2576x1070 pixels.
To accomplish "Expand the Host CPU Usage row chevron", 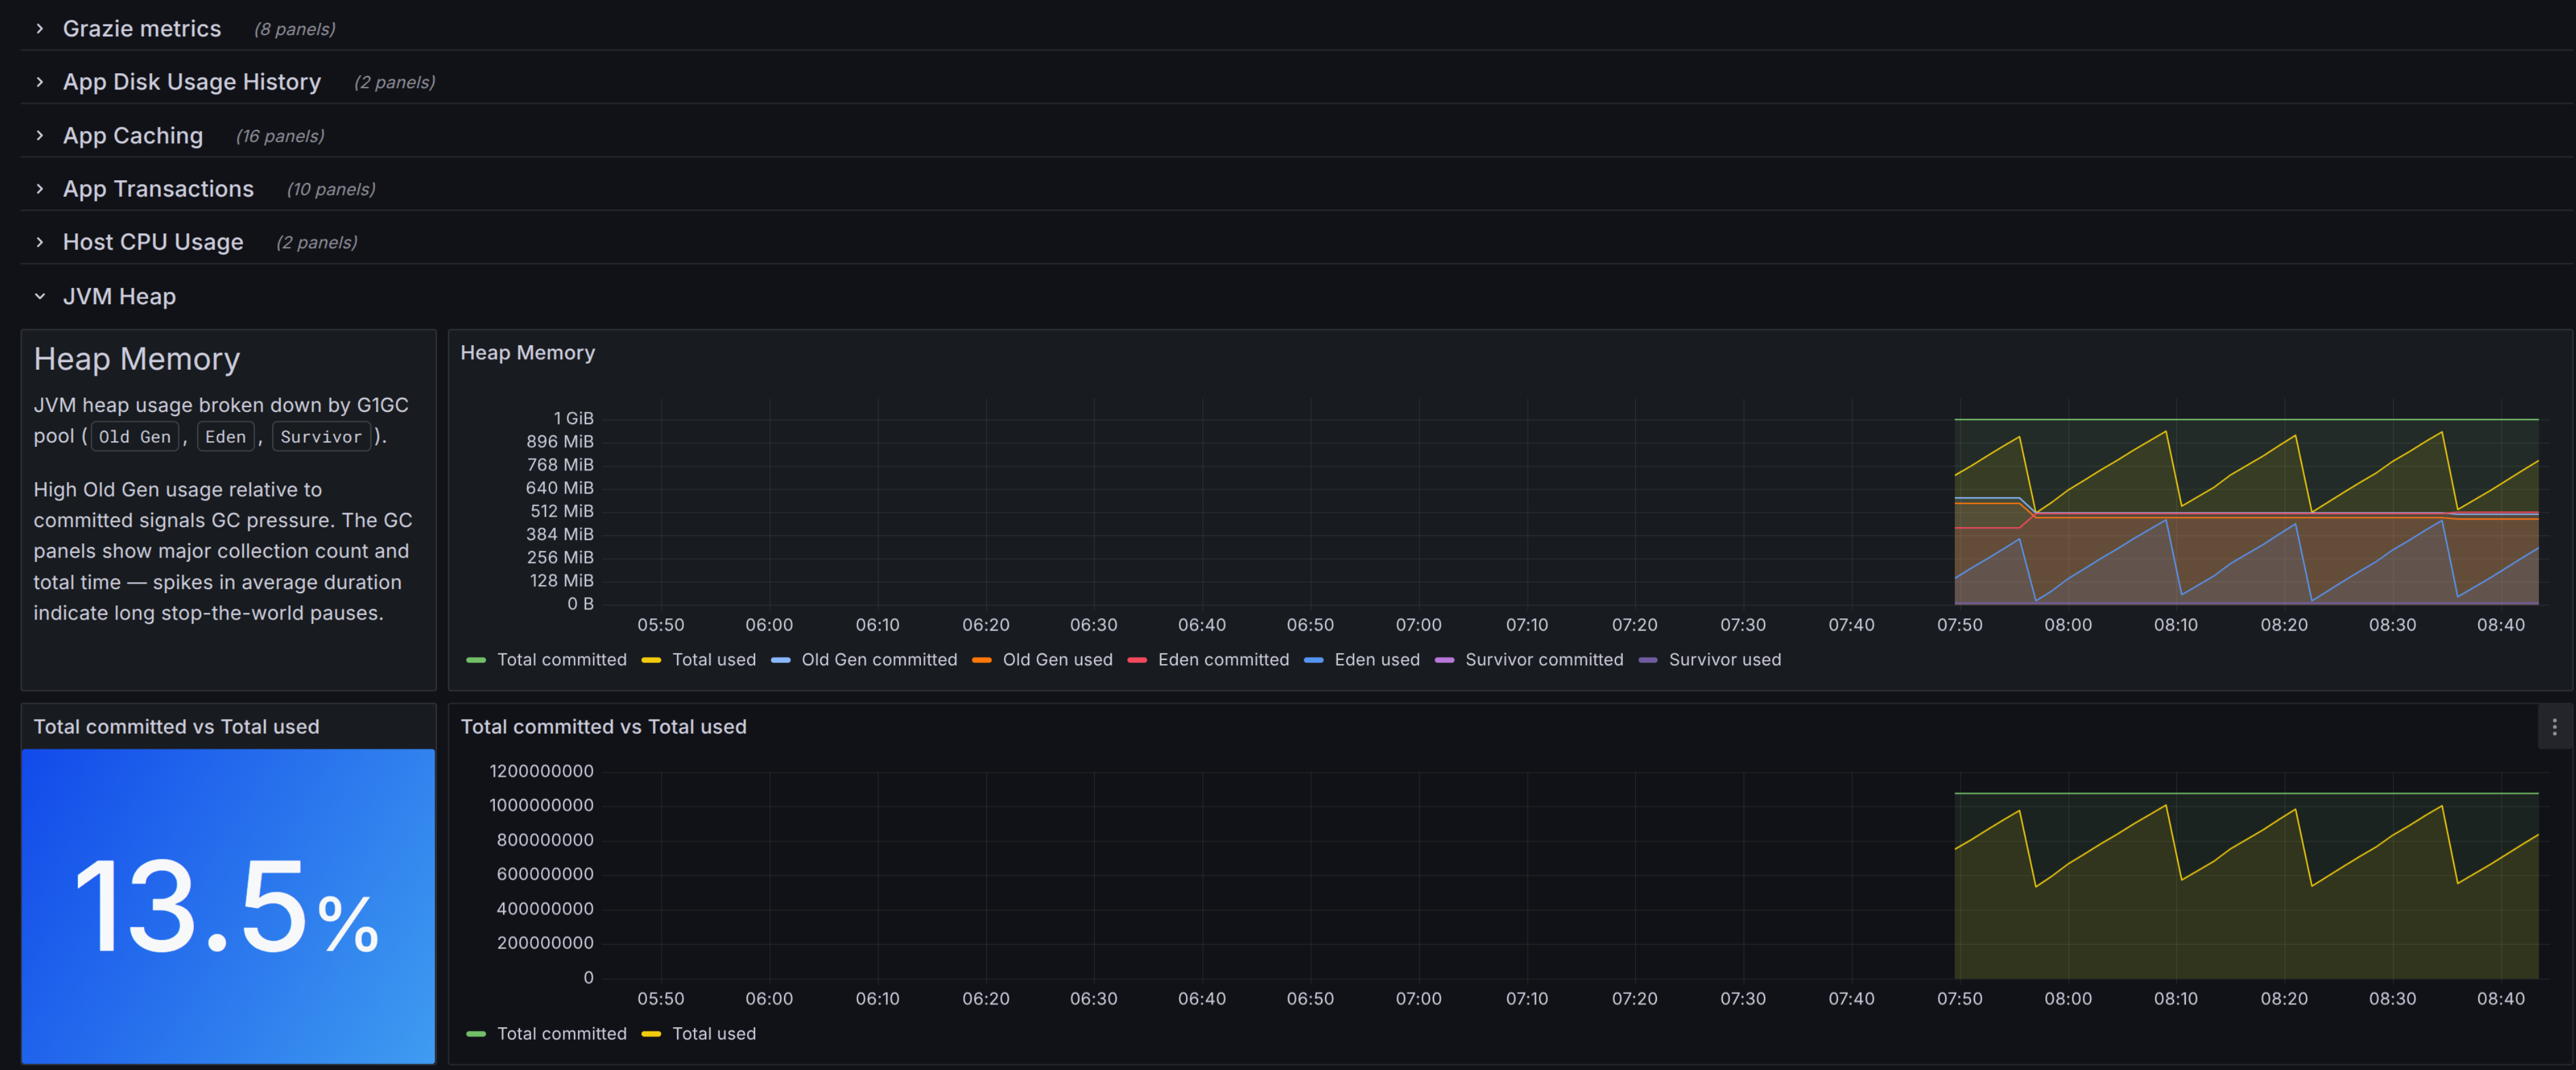I will [x=40, y=242].
